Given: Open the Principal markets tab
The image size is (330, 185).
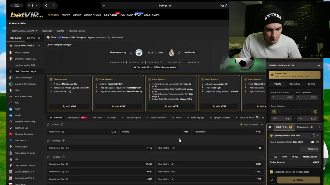Looking at the screenshot, I should 56,117.
